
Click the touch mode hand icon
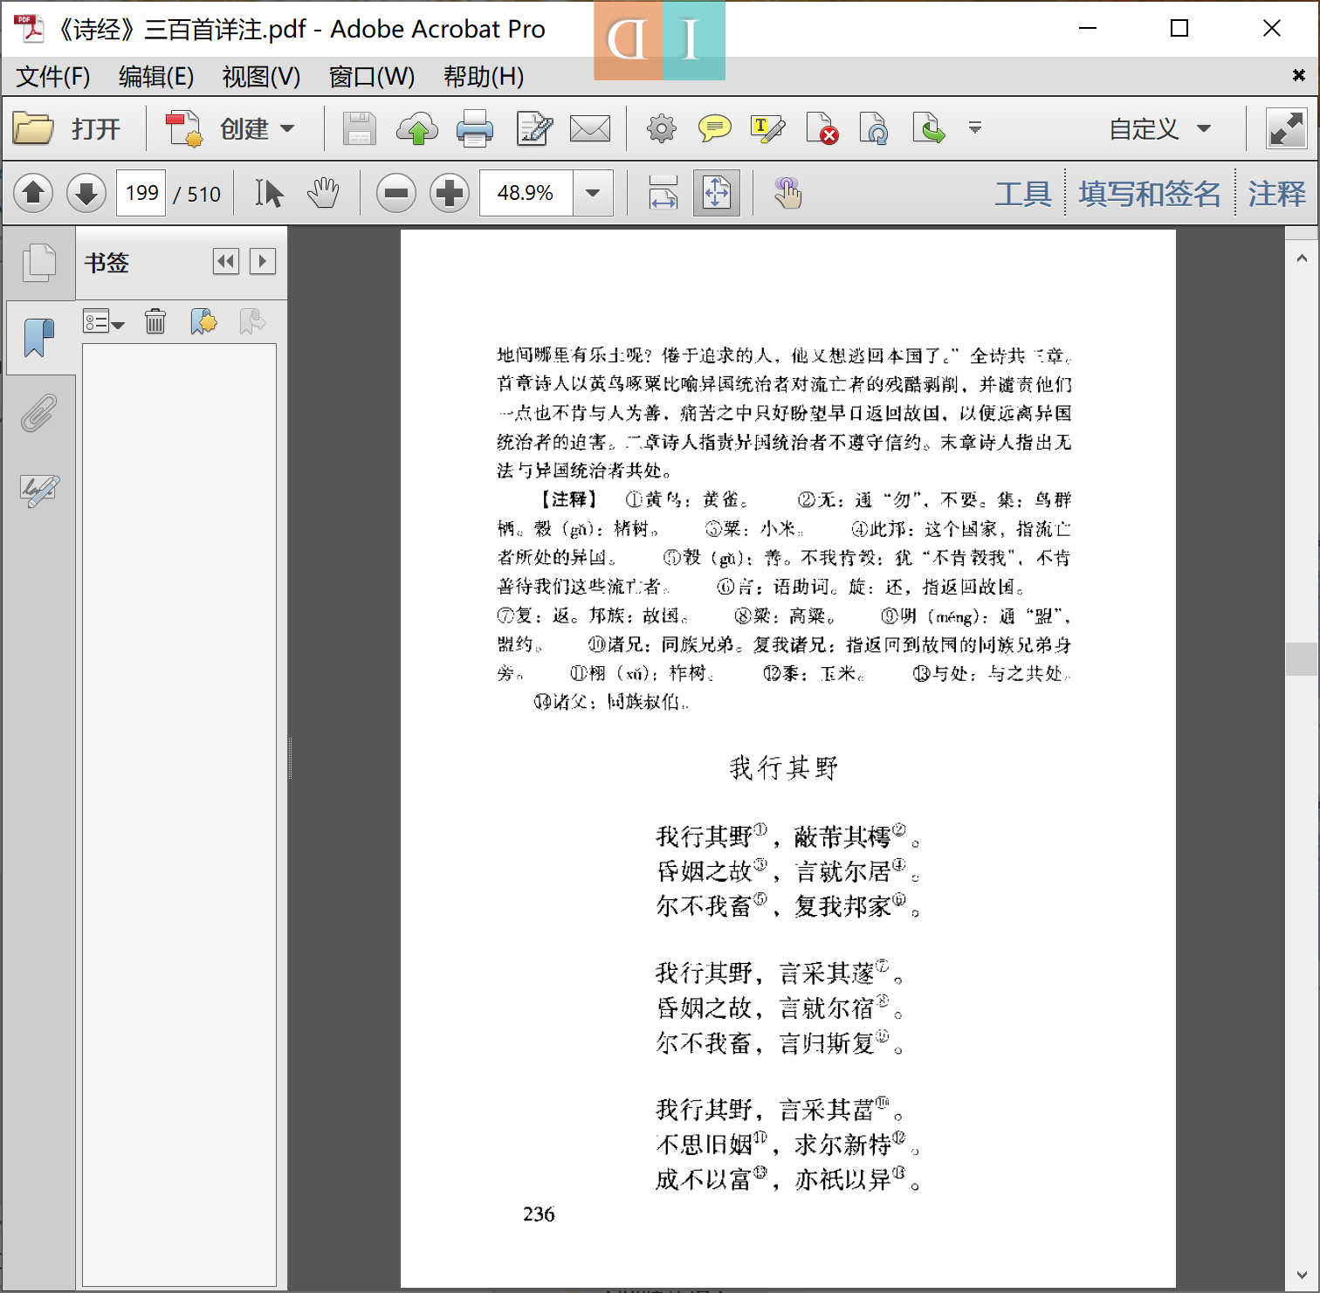click(x=787, y=193)
